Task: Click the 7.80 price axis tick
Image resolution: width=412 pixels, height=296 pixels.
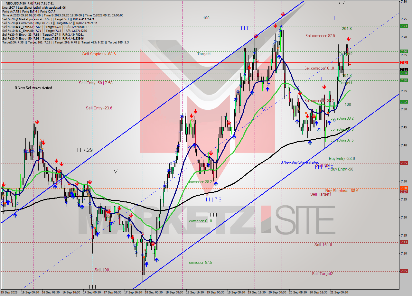Action: [x=404, y=2]
